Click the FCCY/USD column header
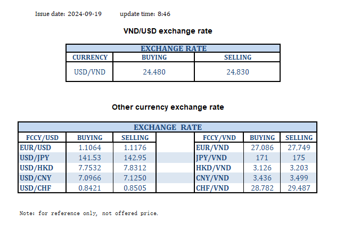The width and height of the screenshot is (344, 230). [42, 137]
